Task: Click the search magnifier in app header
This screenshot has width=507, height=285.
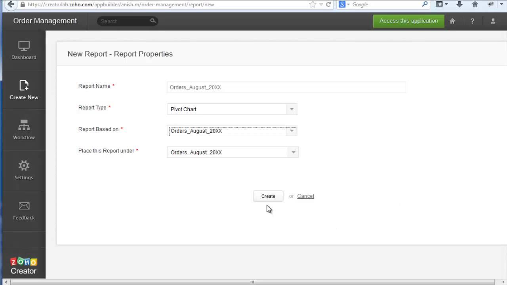Action: (153, 21)
